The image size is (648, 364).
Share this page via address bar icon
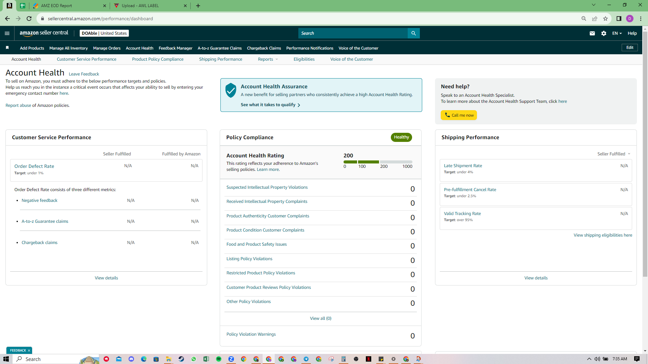595,19
